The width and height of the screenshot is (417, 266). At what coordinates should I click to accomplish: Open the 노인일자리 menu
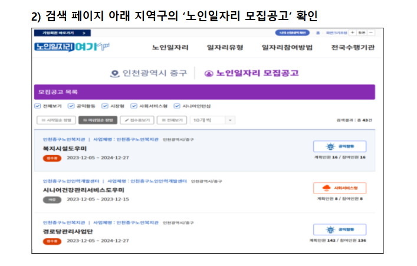coord(170,47)
